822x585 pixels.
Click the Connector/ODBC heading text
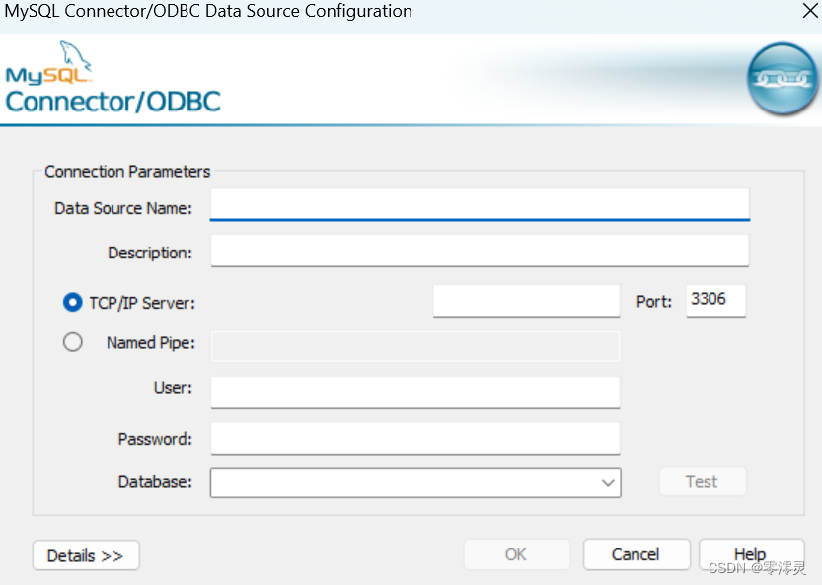(x=112, y=102)
